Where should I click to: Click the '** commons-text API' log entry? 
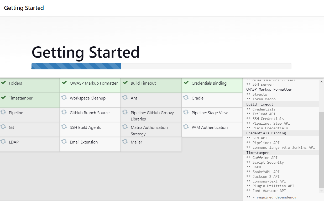tap(266, 181)
